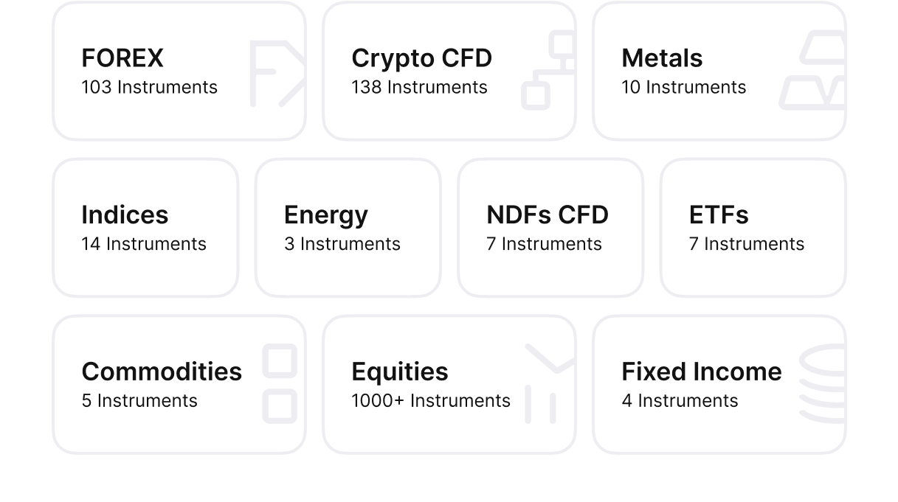
Task: Click the 14 Instruments text under Indices
Action: pos(143,244)
